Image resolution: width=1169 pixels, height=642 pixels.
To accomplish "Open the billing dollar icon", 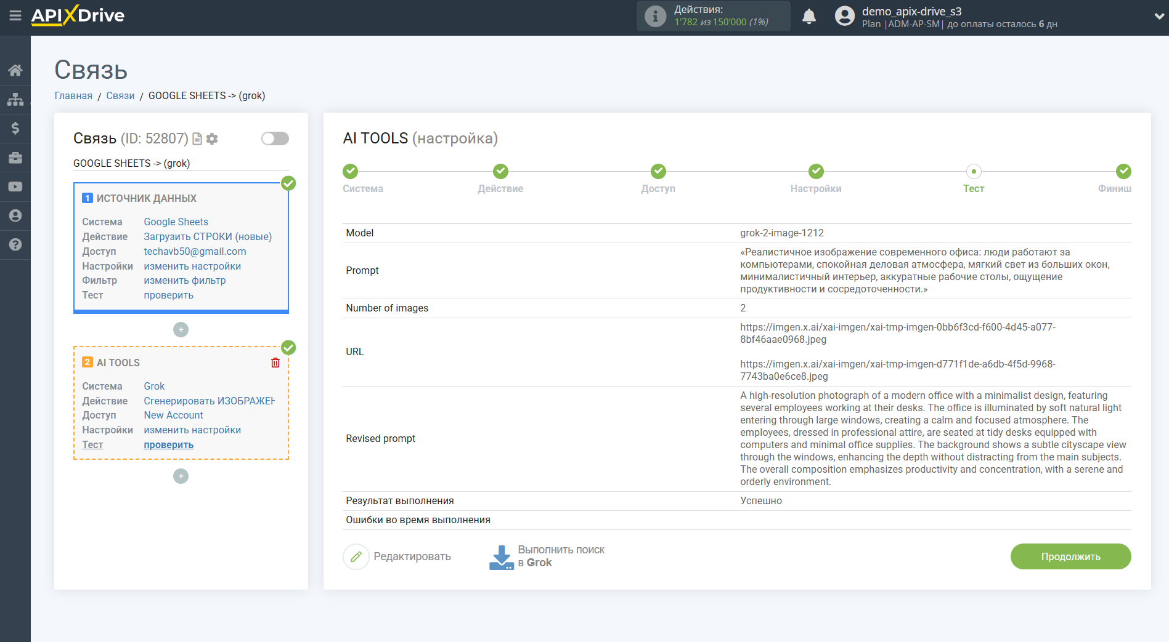I will [15, 128].
